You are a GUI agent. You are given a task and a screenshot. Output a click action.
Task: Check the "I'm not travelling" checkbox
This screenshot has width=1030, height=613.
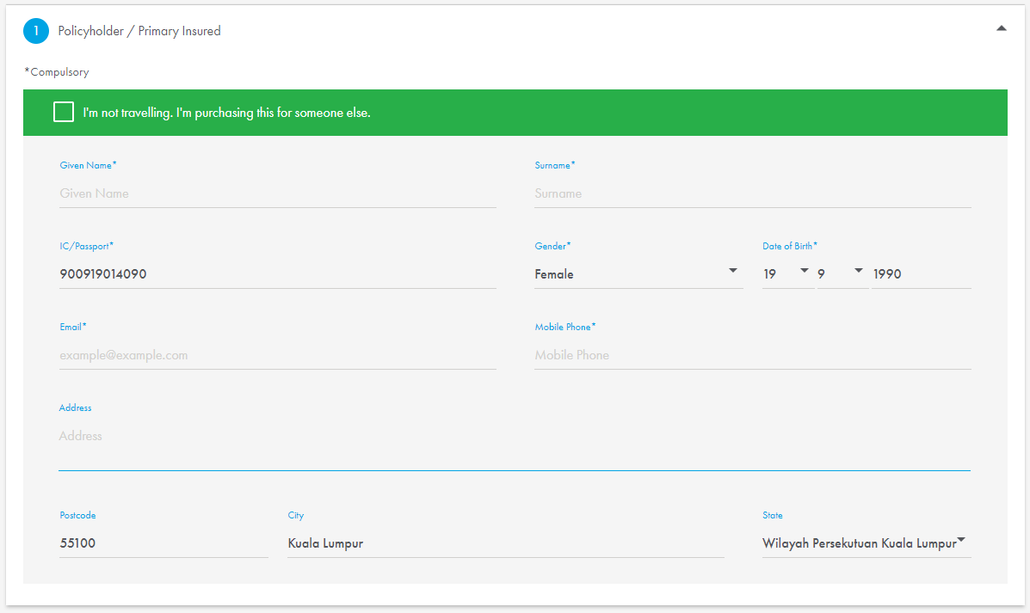[x=63, y=112]
